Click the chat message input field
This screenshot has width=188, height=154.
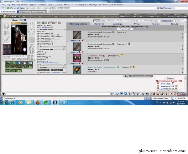tap(58, 94)
